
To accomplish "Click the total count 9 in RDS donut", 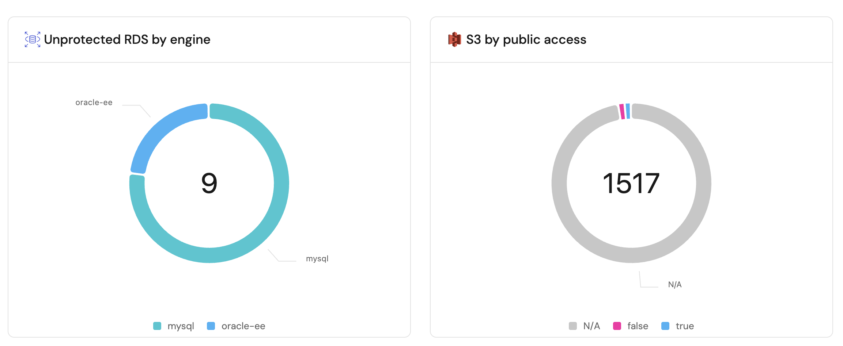I will click(209, 183).
